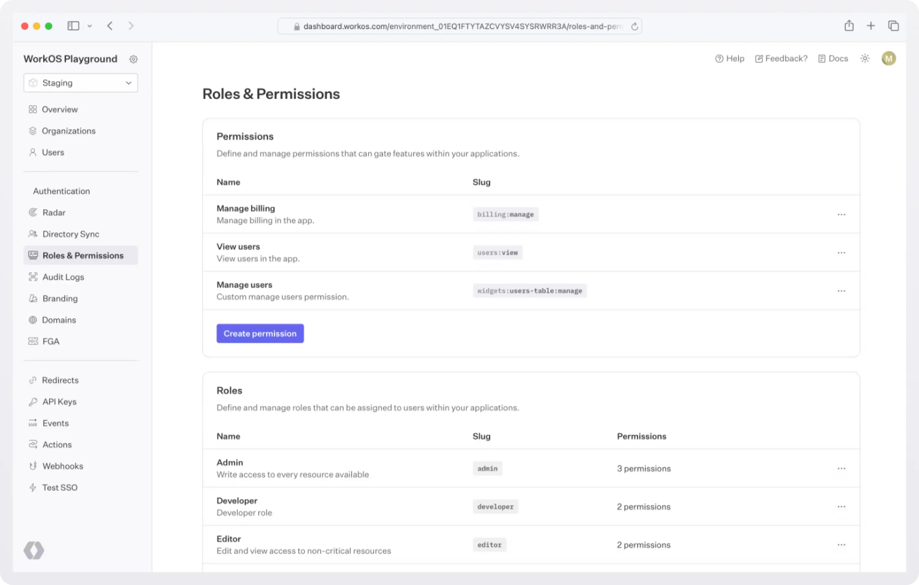This screenshot has width=919, height=585.
Task: Open options menu for Admin role
Action: (841, 468)
